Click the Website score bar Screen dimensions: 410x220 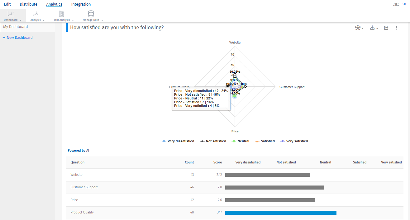point(268,175)
